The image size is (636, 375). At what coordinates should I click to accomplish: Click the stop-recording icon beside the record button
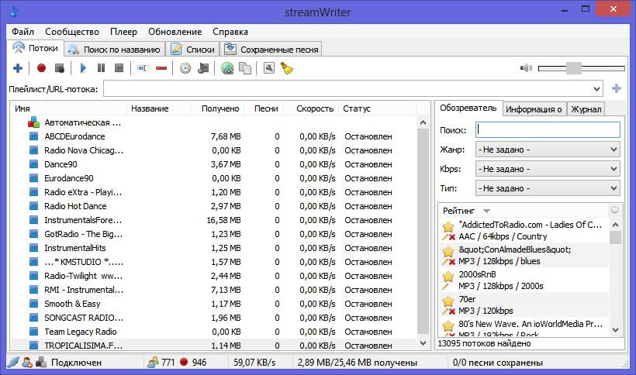coord(60,68)
